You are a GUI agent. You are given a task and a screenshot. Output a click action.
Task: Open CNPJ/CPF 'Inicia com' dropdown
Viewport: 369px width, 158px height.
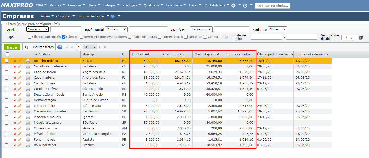click(201, 29)
